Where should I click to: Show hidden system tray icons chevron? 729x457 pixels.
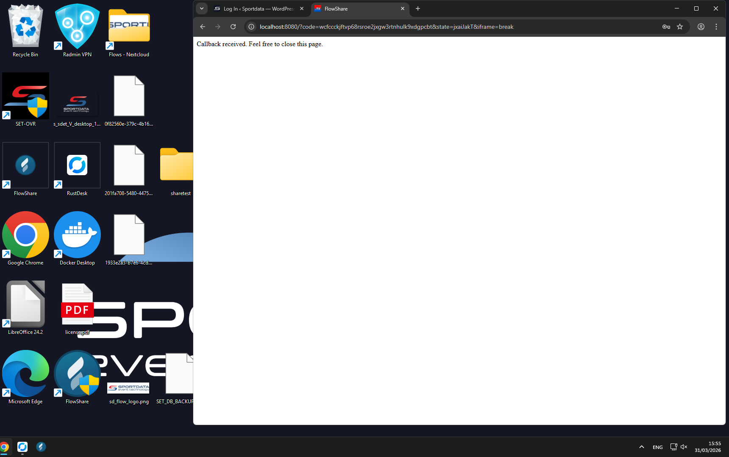click(x=642, y=447)
